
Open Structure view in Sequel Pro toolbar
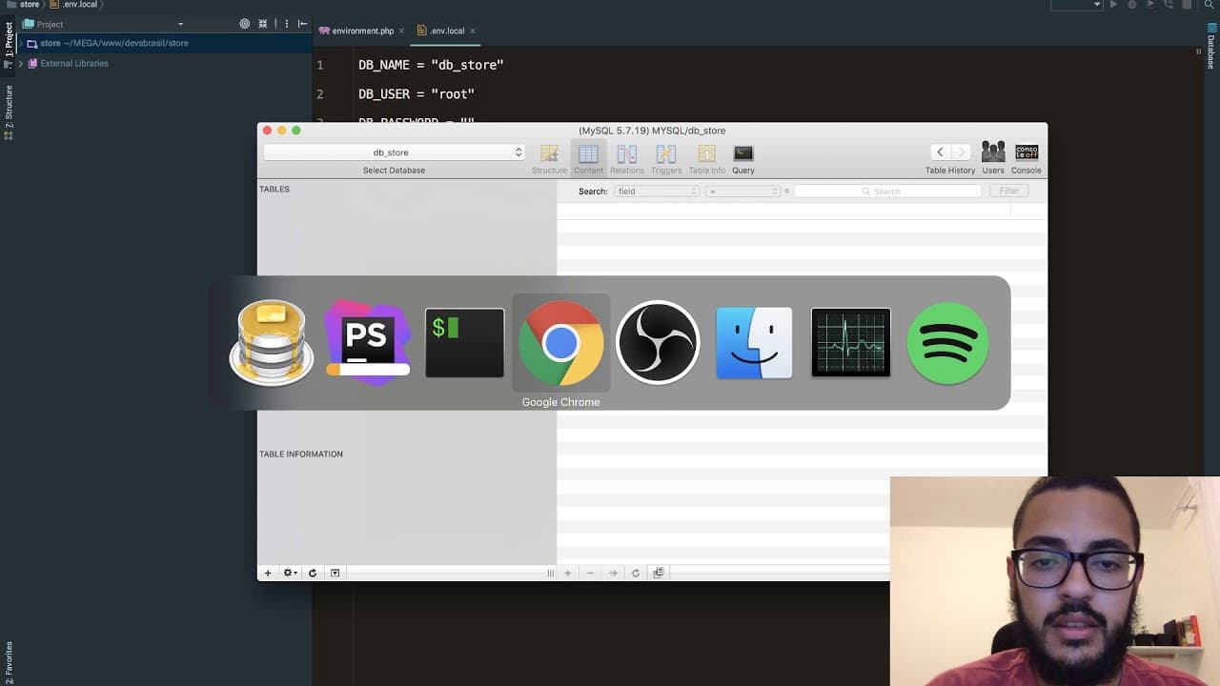tap(549, 159)
